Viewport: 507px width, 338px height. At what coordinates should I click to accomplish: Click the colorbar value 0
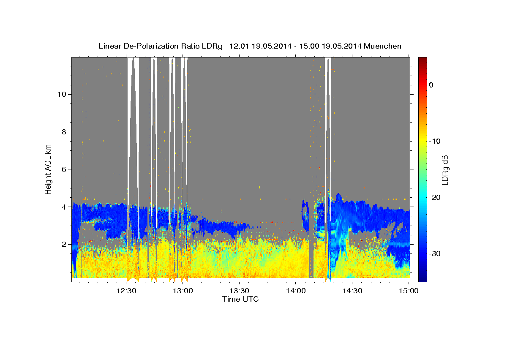point(431,85)
